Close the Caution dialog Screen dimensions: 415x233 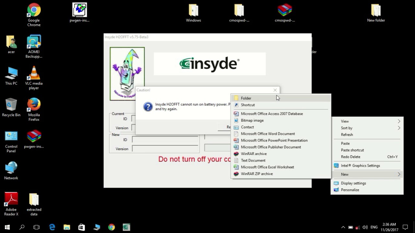(x=275, y=90)
